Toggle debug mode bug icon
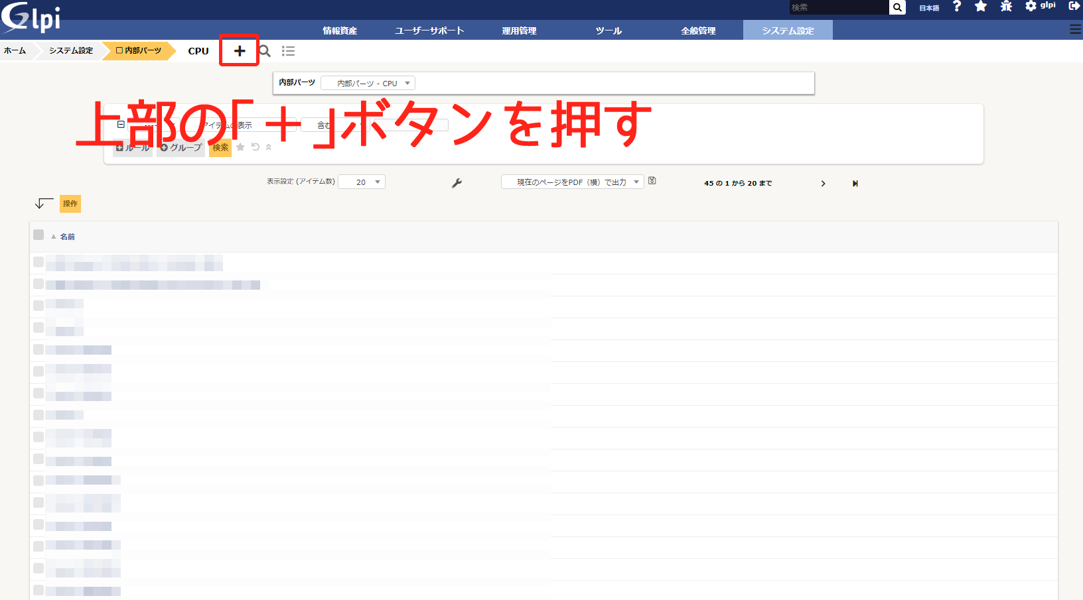 pos(1006,7)
